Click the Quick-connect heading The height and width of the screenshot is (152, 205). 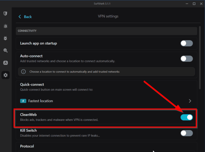[32, 85]
